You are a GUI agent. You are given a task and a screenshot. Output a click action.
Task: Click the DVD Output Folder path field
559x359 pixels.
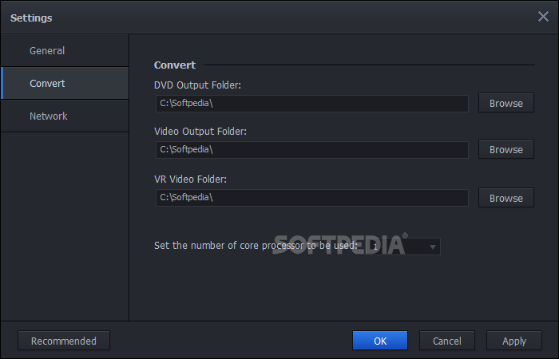(312, 103)
